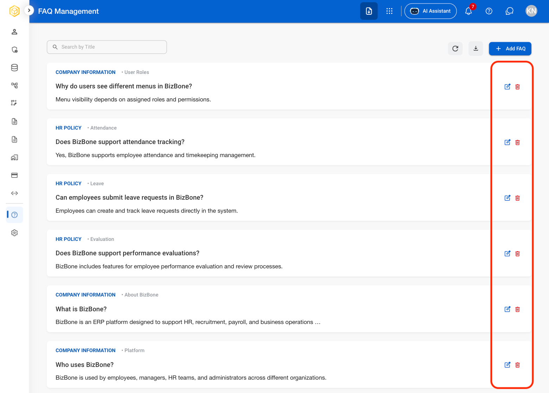Image resolution: width=549 pixels, height=393 pixels.
Task: Click answer 'BizBone is used by employees, managers'
Action: [191, 378]
